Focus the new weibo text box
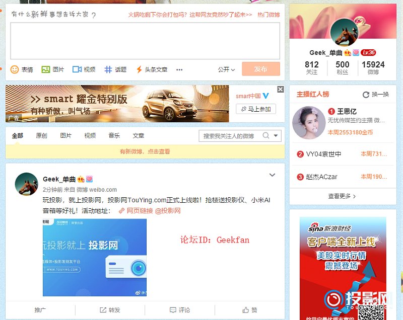 click(145, 41)
